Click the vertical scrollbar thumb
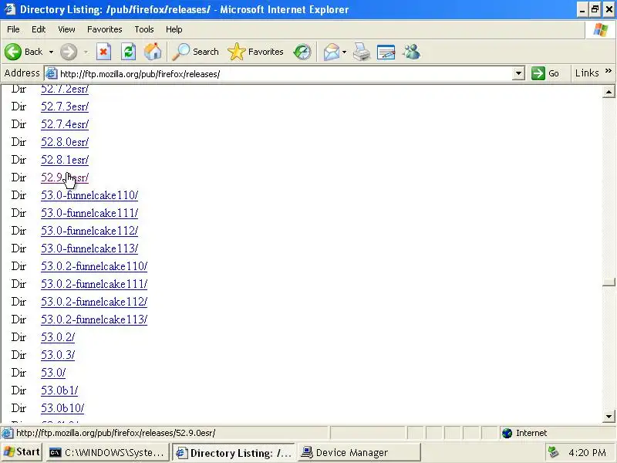This screenshot has width=617, height=463. click(x=609, y=282)
